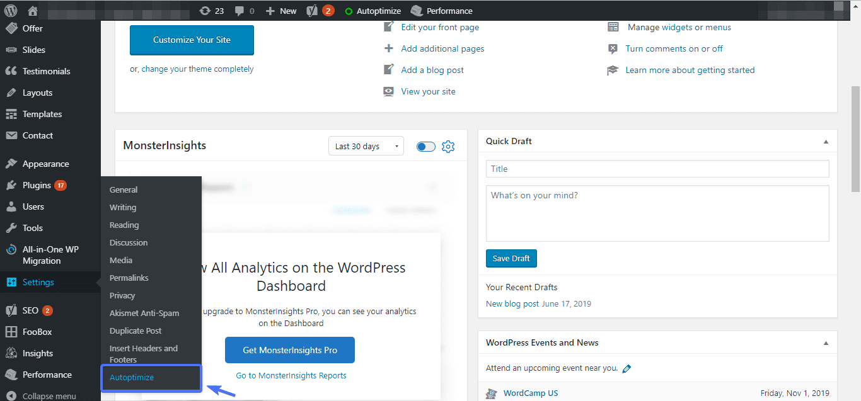Screen dimensions: 861x401
Task: Collapse the Quick Draft panel
Action: (x=826, y=142)
